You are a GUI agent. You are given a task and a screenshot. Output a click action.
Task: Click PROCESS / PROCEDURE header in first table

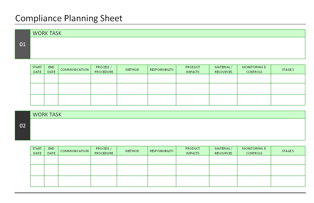click(x=104, y=69)
